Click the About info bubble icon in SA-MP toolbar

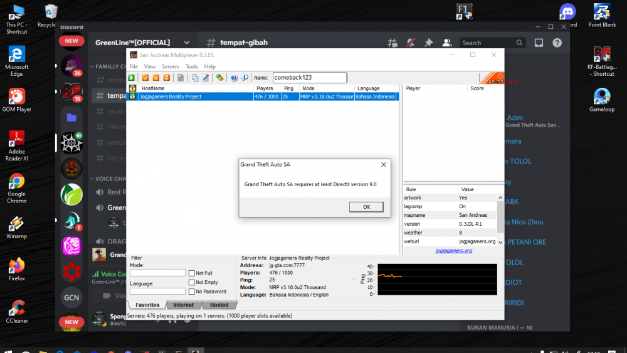245,78
